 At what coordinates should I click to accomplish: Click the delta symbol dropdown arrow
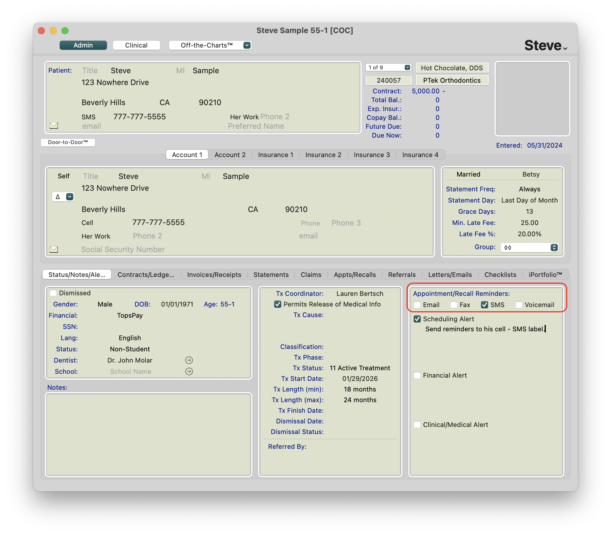(x=70, y=197)
